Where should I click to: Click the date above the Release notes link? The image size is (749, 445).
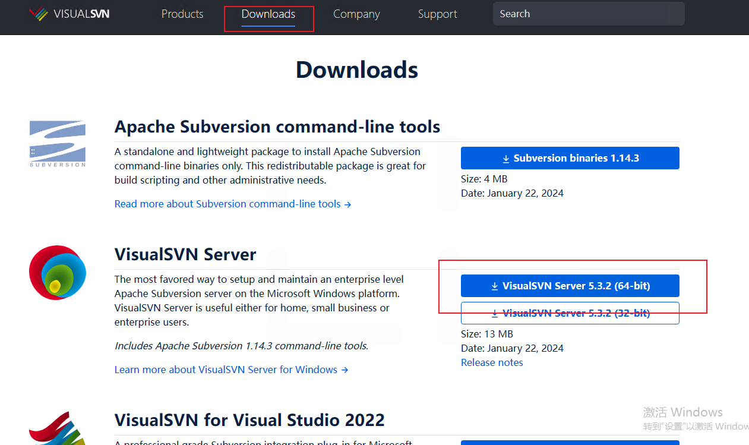pos(512,348)
